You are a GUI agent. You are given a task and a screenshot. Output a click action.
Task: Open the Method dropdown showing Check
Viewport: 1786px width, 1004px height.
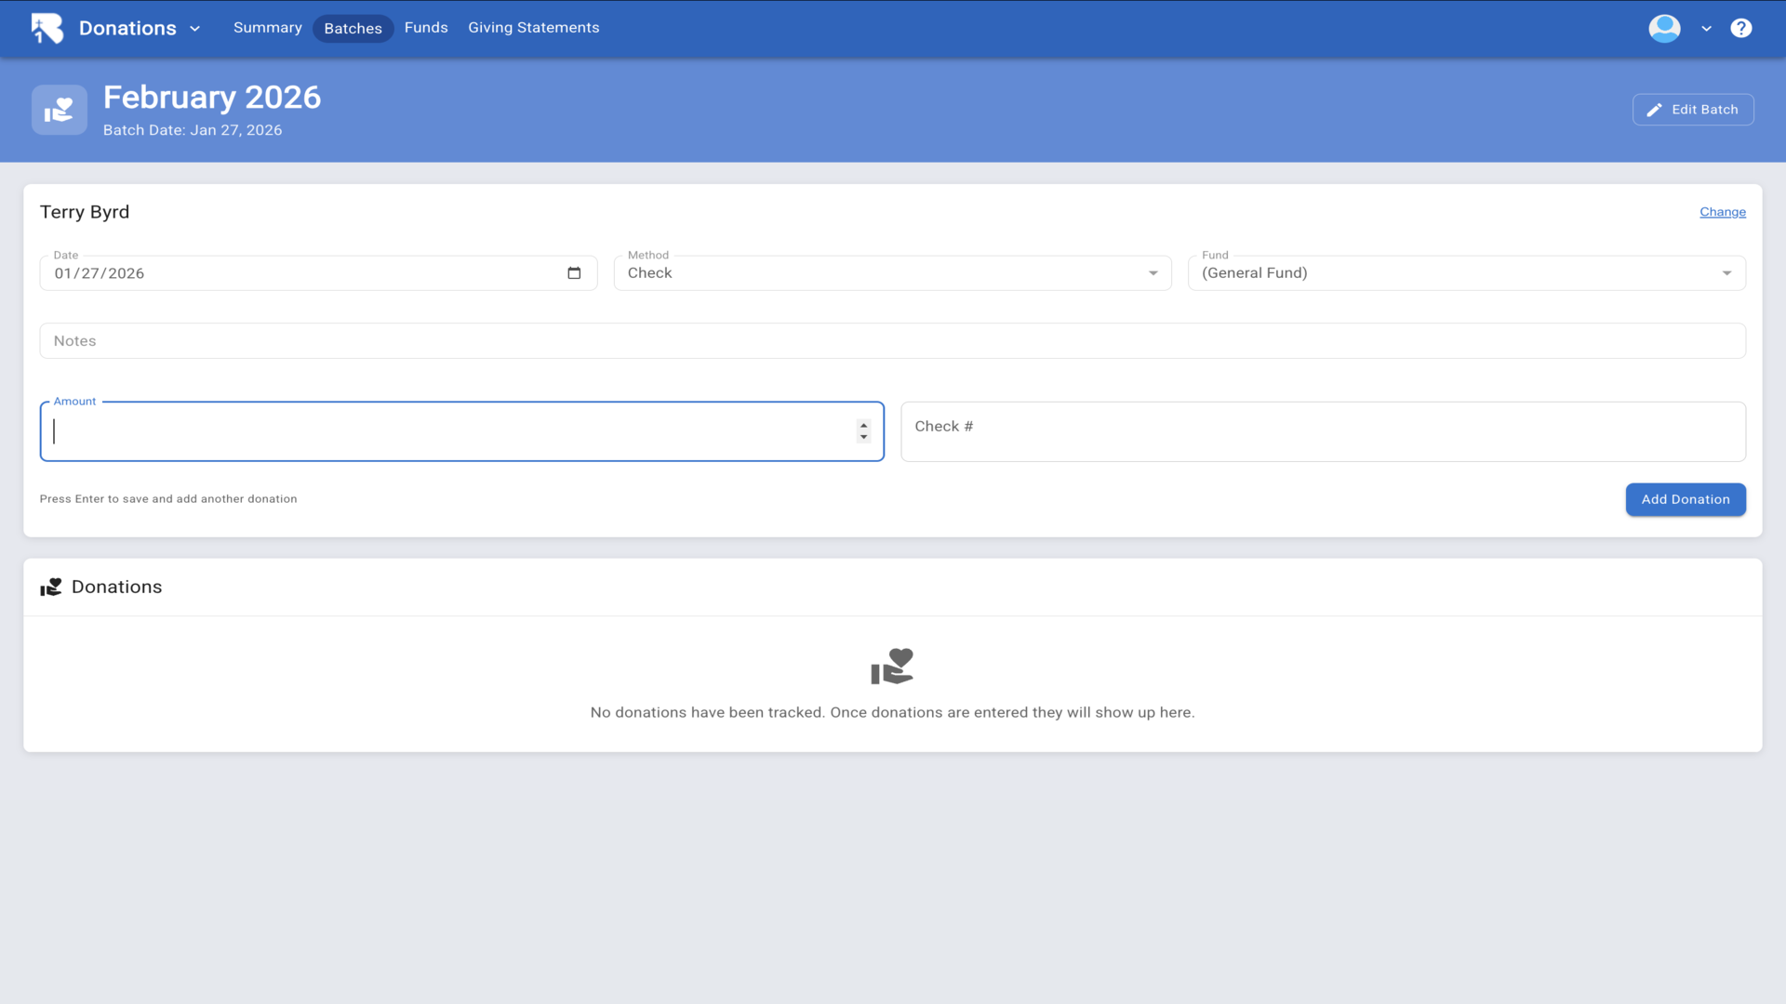tap(892, 273)
